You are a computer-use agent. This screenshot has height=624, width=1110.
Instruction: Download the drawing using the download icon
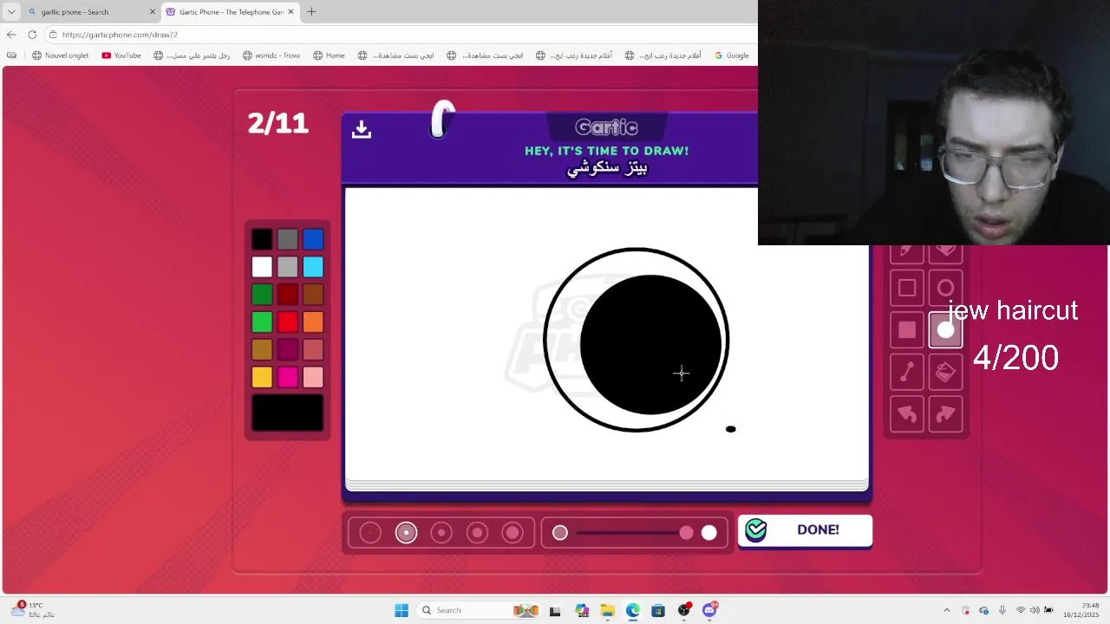(x=362, y=129)
